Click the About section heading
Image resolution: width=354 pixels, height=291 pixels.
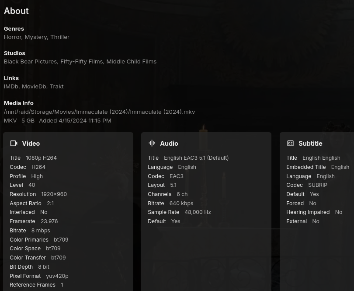(16, 11)
